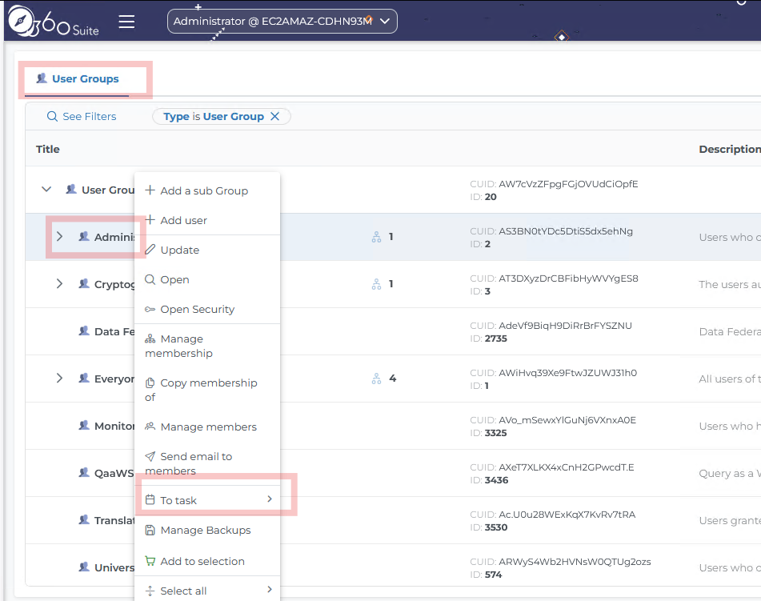
Task: Choose Add user from context menu
Action: pyautogui.click(x=207, y=220)
